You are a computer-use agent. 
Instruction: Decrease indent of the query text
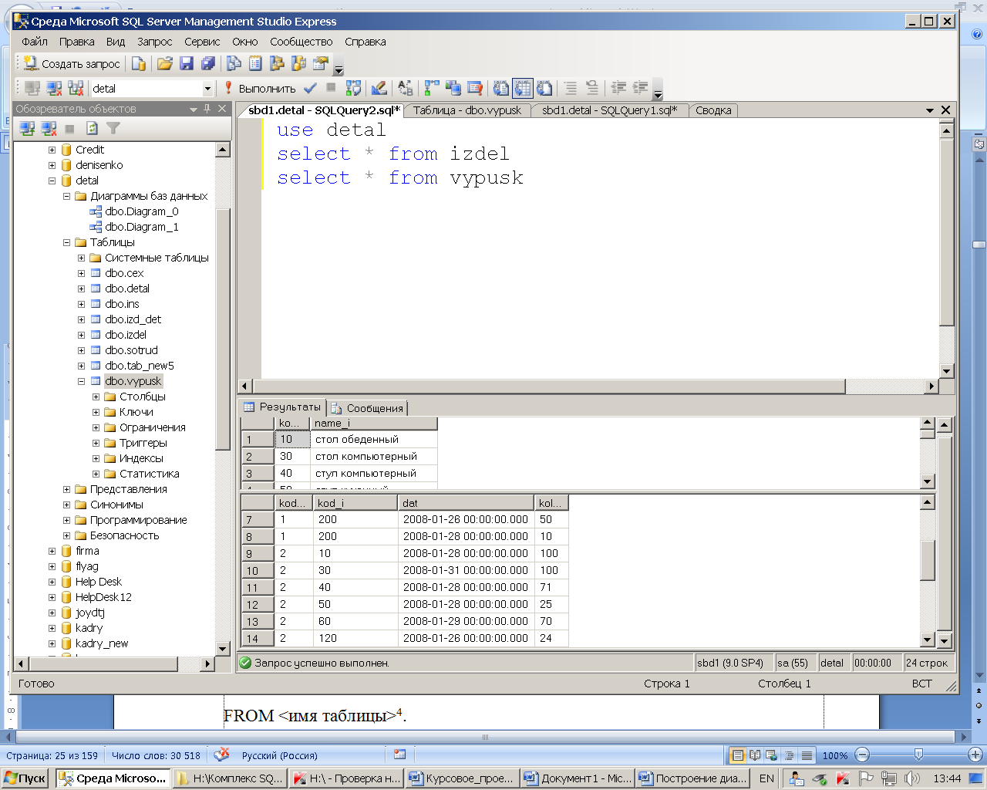click(618, 88)
